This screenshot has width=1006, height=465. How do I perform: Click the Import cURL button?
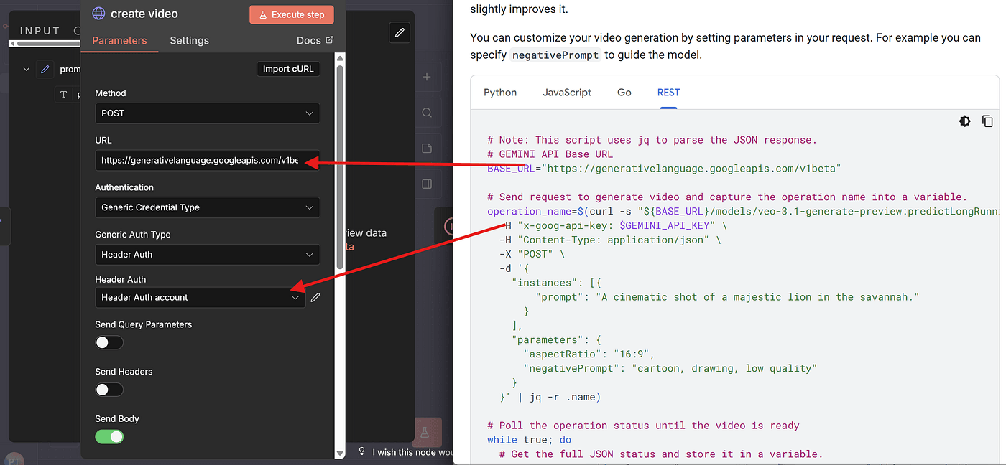[x=287, y=69]
